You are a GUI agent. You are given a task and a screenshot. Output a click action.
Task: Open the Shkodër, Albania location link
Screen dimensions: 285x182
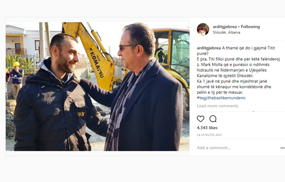[227, 33]
